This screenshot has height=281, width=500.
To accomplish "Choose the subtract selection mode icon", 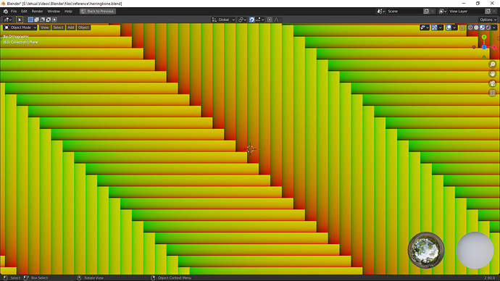I will tap(43, 20).
